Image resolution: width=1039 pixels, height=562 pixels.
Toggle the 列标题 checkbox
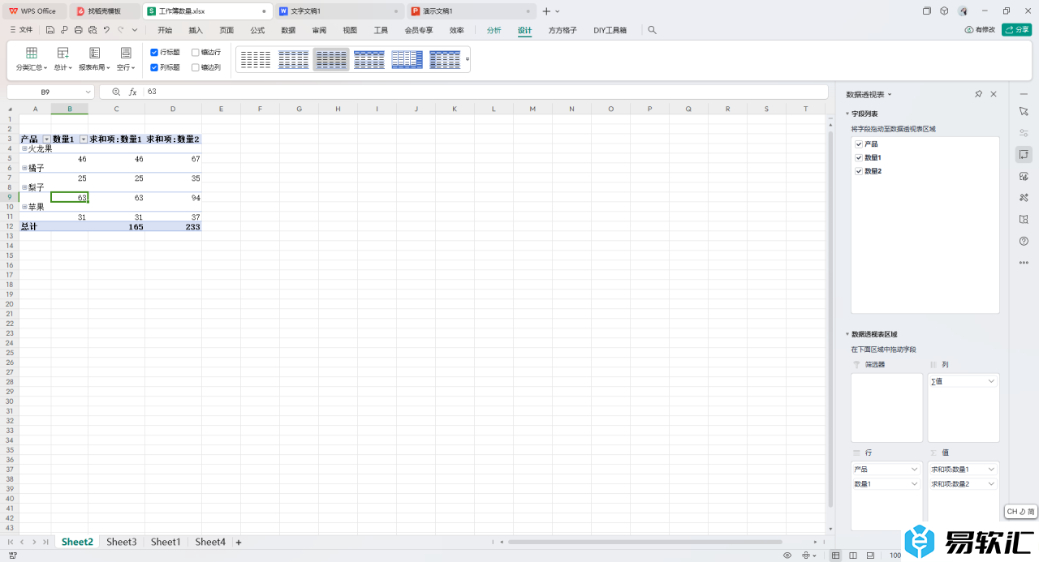pyautogui.click(x=154, y=67)
